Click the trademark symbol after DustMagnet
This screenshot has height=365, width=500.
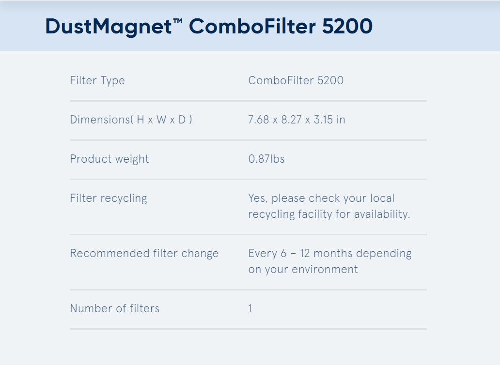(x=178, y=21)
